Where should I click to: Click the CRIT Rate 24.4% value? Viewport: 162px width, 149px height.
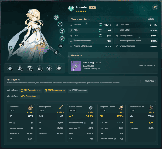pyautogui.click(x=153, y=25)
